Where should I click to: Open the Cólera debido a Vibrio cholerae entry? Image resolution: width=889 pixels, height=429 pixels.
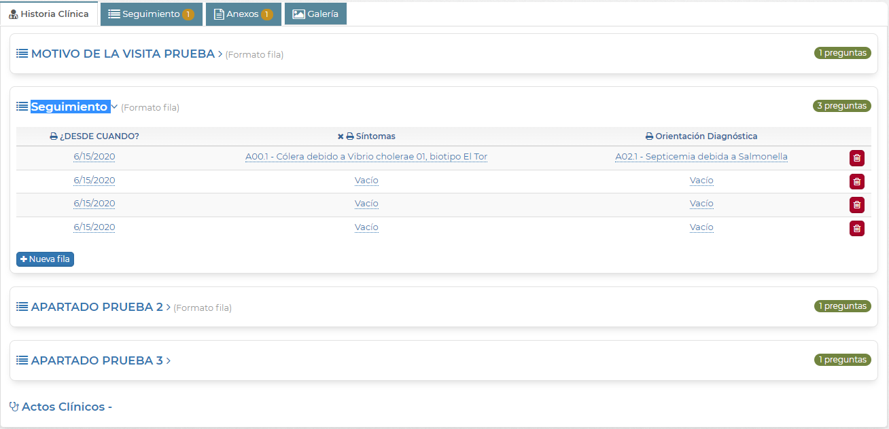[x=366, y=157]
